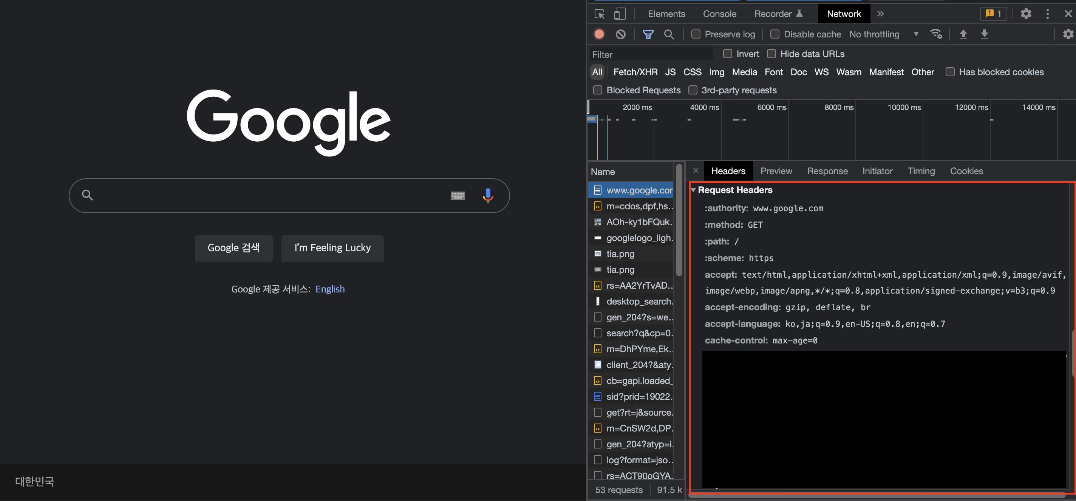The image size is (1076, 501).
Task: Select the googlelogo_light image request
Action: pyautogui.click(x=631, y=238)
